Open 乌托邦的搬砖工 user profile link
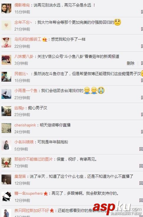143x217 pixels. [x=28, y=39]
